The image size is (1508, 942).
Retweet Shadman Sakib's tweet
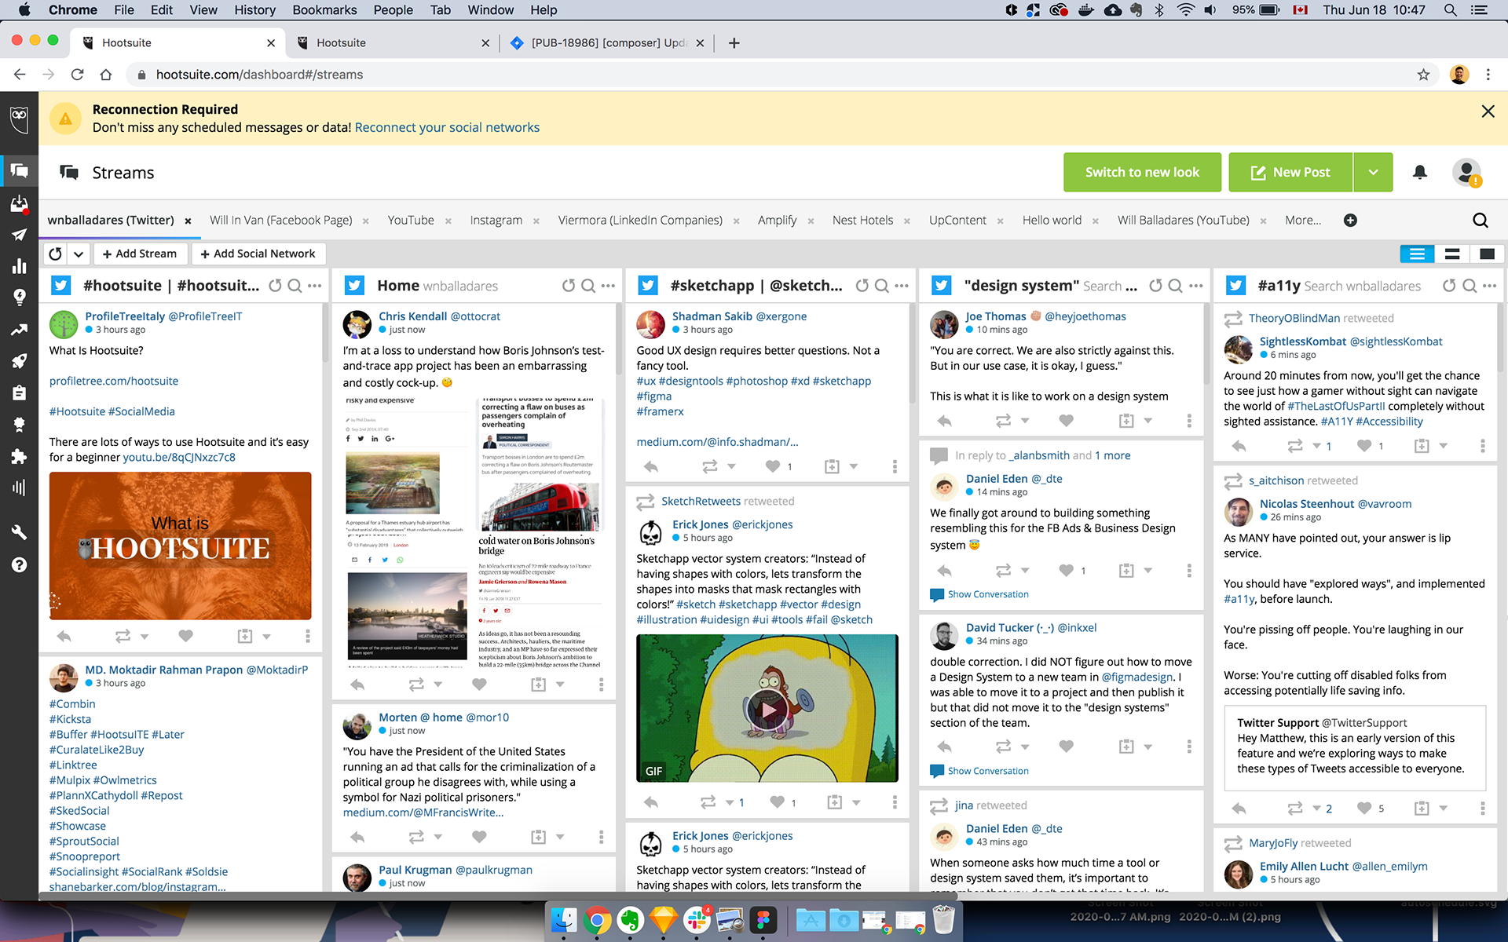[709, 466]
